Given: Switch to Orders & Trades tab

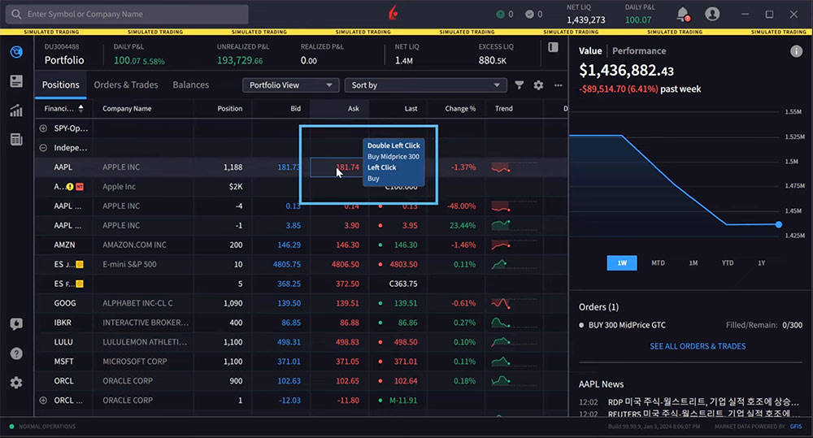Looking at the screenshot, I should [126, 85].
